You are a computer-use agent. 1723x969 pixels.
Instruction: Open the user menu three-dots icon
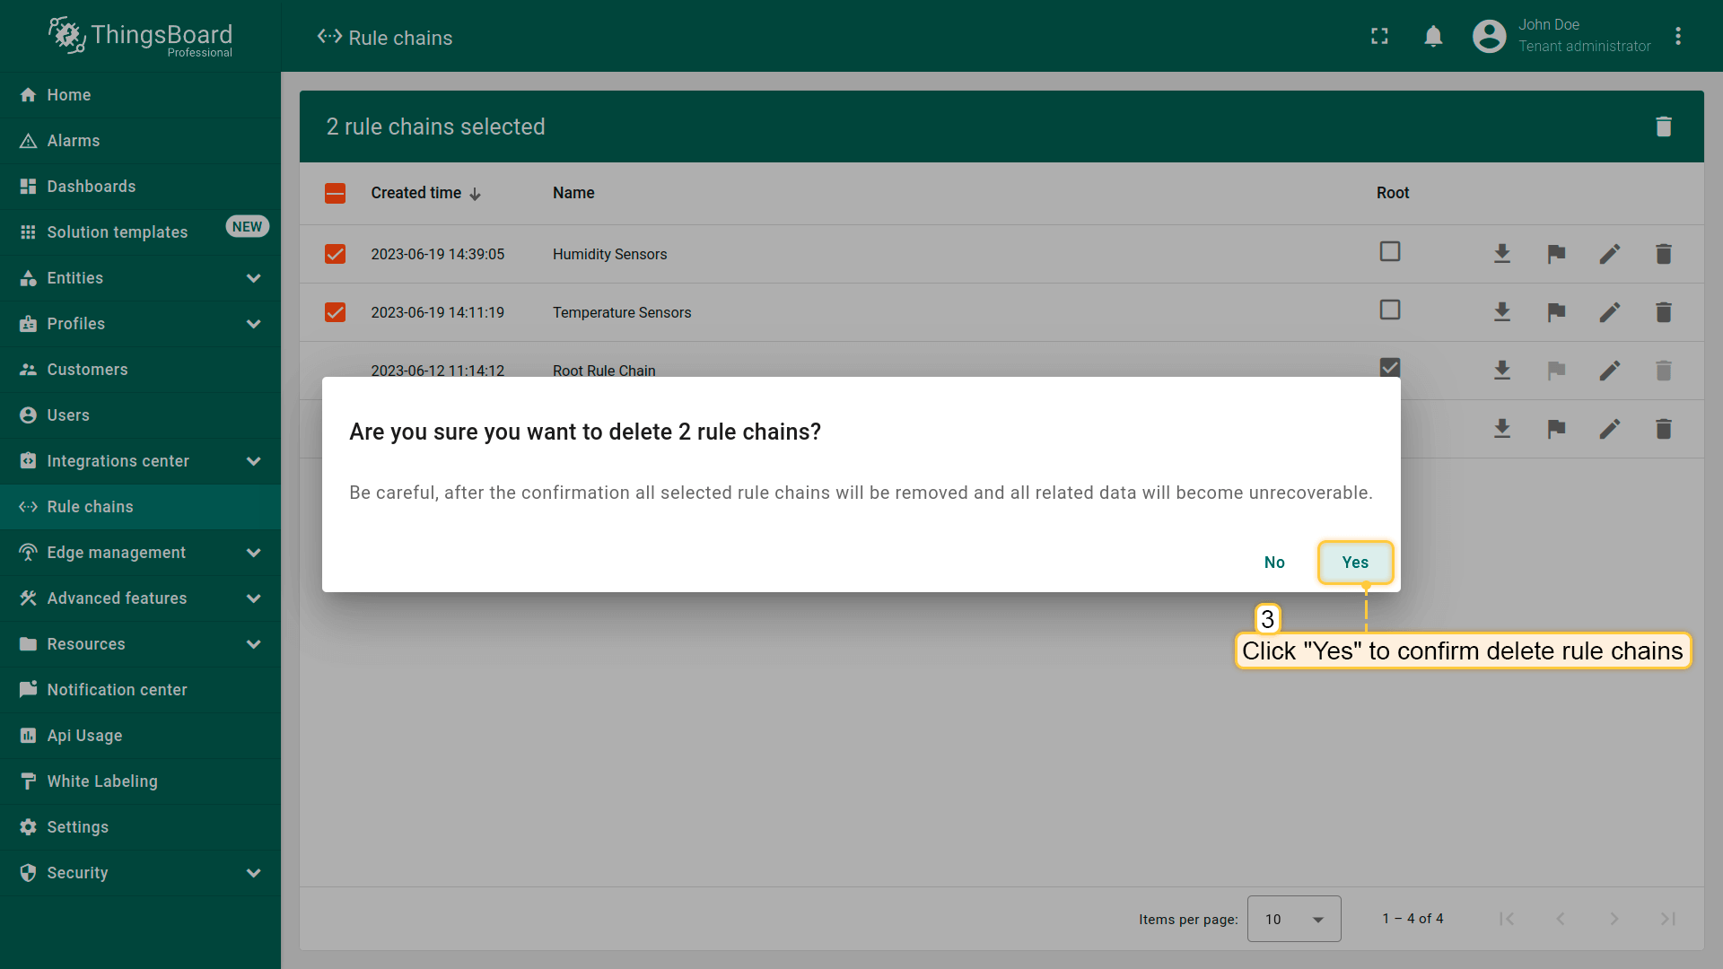tap(1677, 36)
